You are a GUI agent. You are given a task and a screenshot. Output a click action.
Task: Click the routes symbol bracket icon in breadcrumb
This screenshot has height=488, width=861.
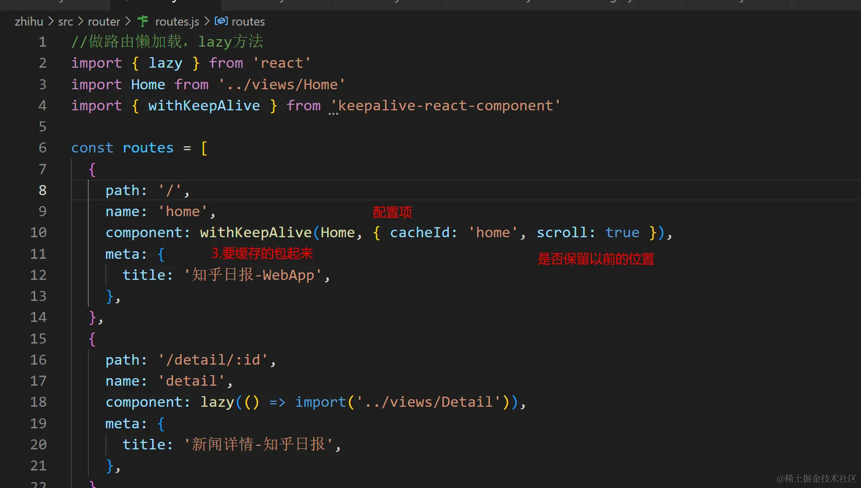point(221,22)
